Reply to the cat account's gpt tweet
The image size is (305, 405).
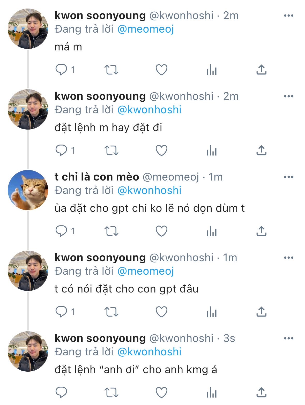point(62,231)
